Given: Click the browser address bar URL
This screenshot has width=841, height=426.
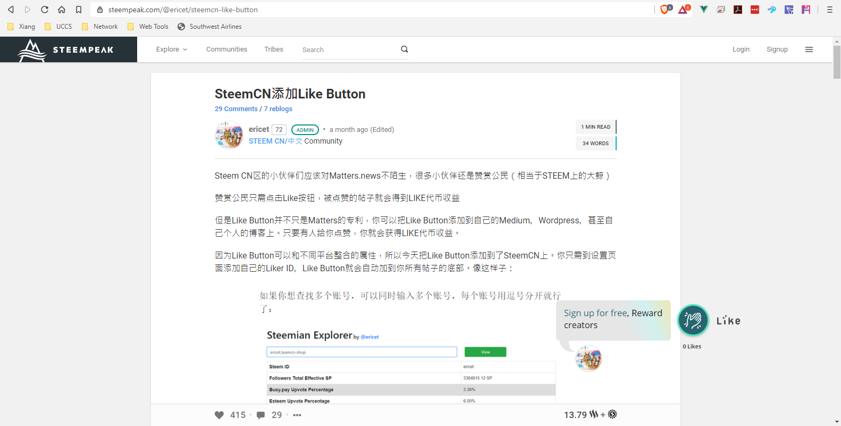Looking at the screenshot, I should tap(183, 10).
